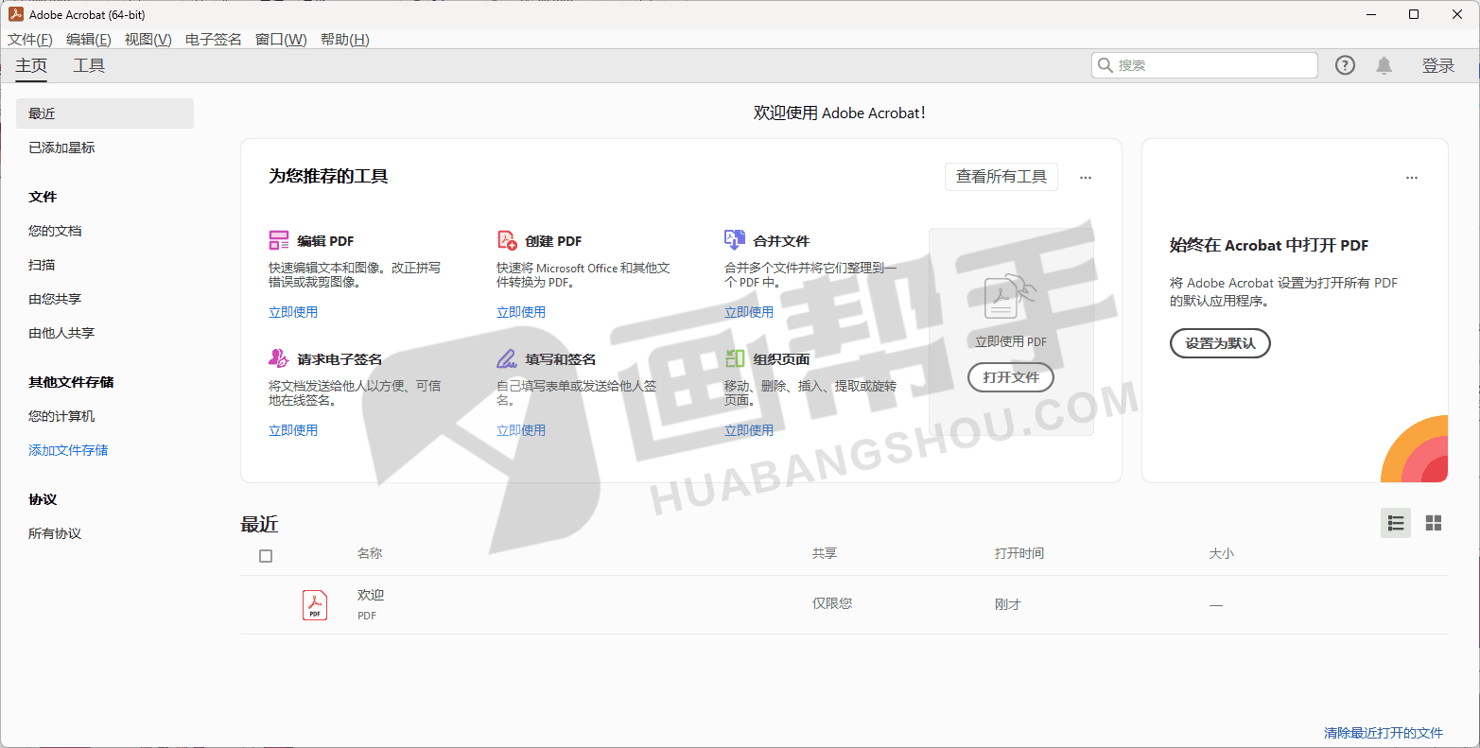Tick the select-all checkbox in recent list header
This screenshot has width=1480, height=748.
[x=266, y=556]
